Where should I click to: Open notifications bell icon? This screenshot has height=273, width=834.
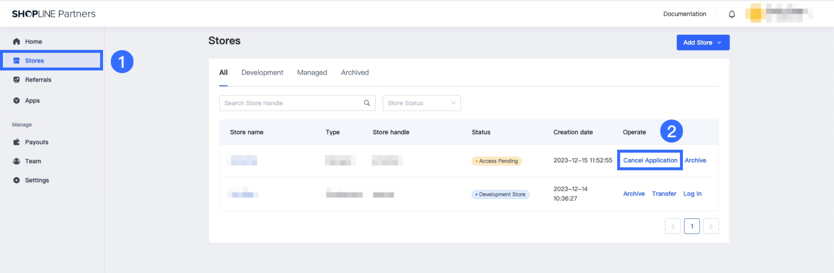731,14
